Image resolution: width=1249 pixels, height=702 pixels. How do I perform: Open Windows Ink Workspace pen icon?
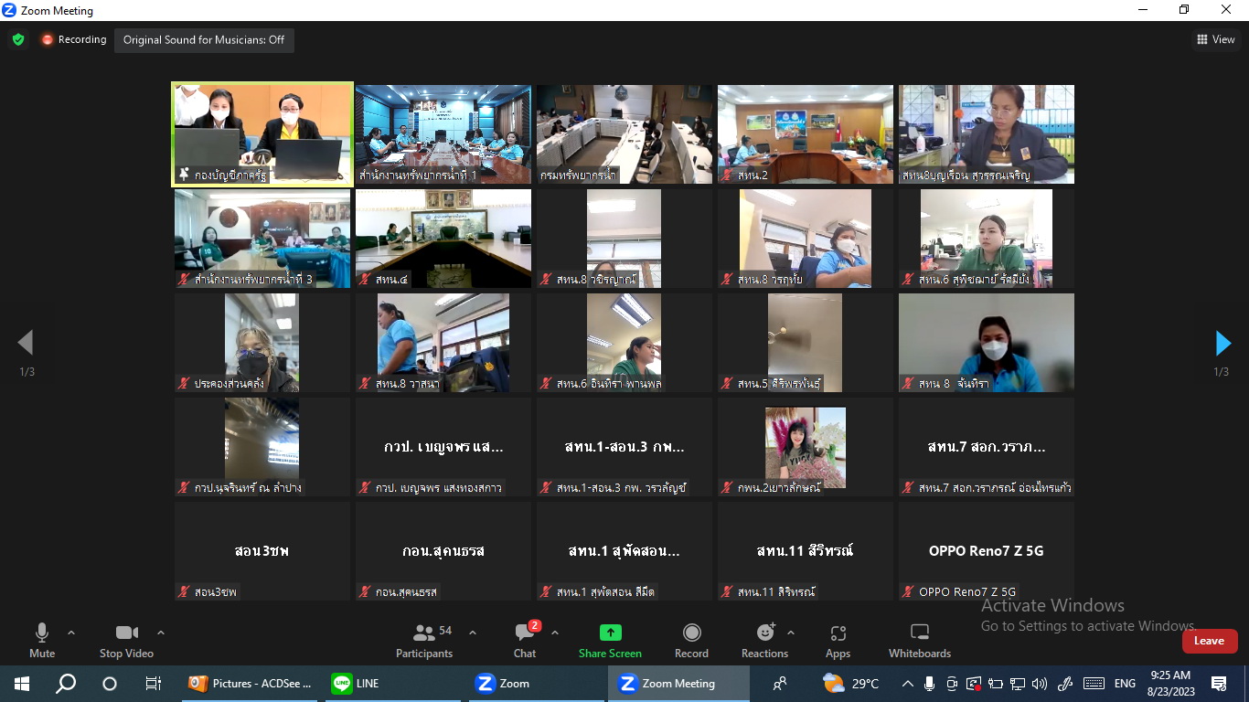coord(1065,684)
